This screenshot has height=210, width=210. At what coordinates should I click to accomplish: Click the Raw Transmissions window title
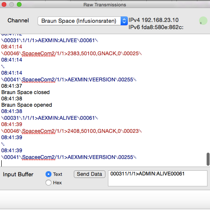(x=105, y=5)
